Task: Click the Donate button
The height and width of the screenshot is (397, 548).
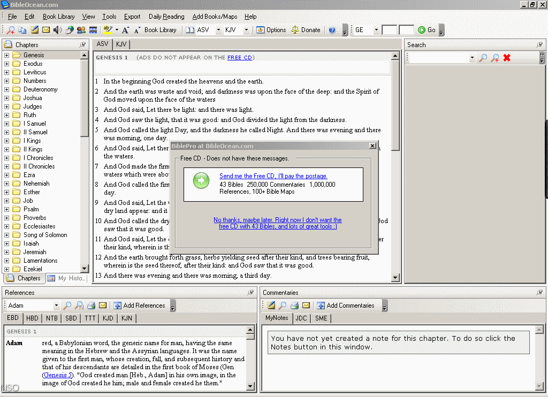Action: 306,30
